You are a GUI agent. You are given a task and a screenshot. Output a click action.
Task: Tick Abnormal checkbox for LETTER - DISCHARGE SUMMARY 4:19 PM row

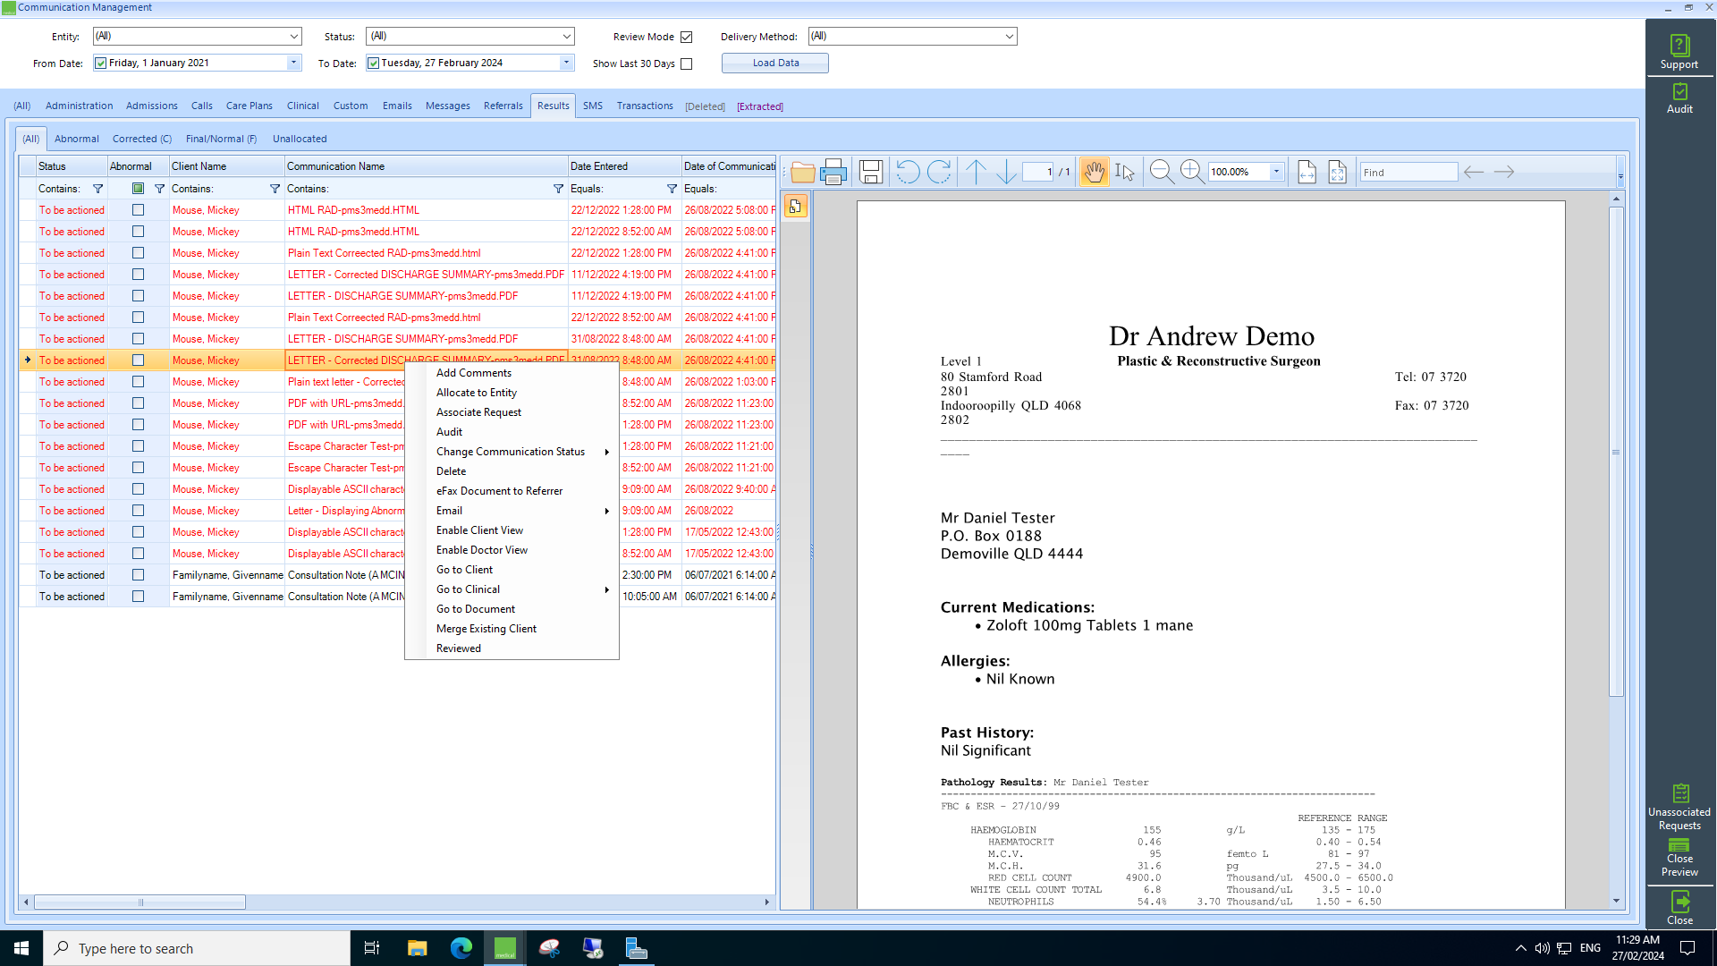[138, 296]
